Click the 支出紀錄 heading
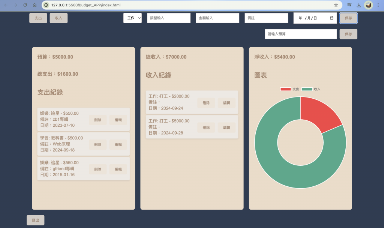Screen dimensions: 384x228 click(50, 92)
